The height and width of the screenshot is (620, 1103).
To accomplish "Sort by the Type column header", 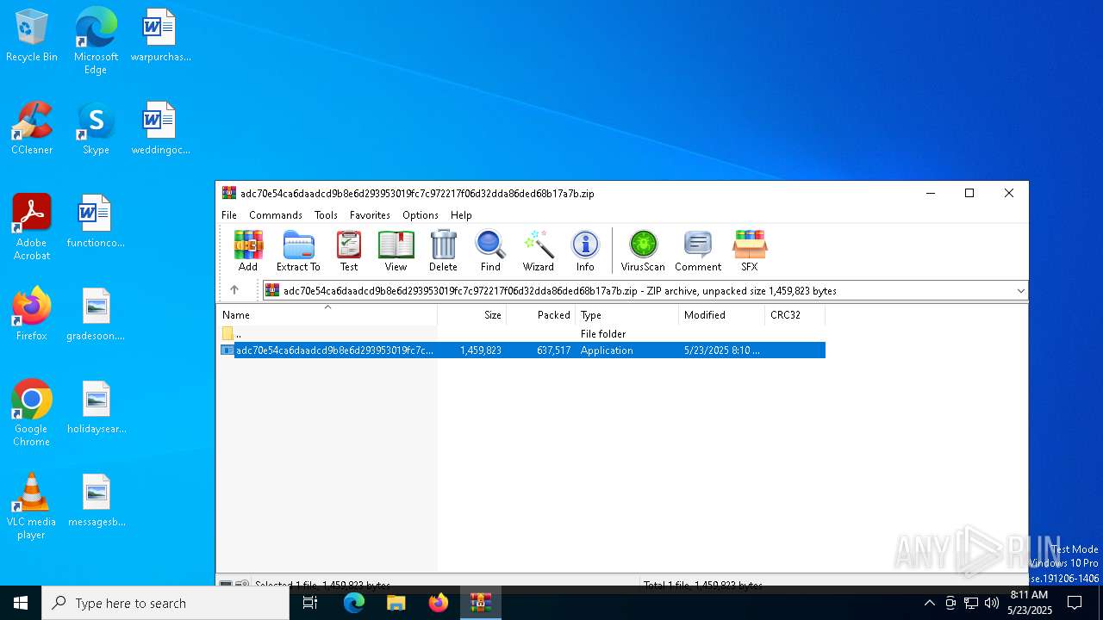I will tap(627, 315).
